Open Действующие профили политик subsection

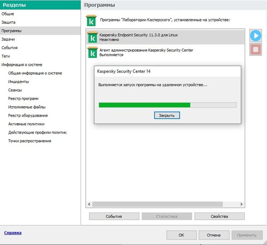point(37,133)
